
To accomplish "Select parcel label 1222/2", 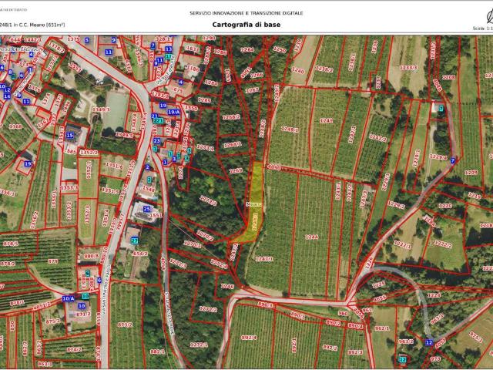I will click(x=443, y=244).
